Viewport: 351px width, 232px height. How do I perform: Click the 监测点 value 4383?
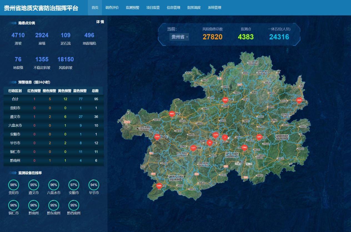pyautogui.click(x=246, y=37)
